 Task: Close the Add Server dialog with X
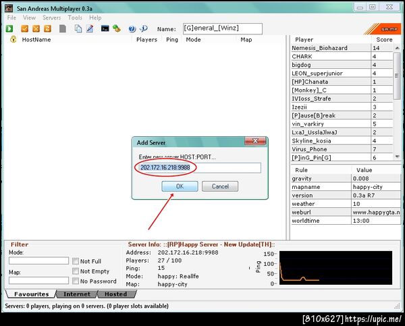coord(255,141)
